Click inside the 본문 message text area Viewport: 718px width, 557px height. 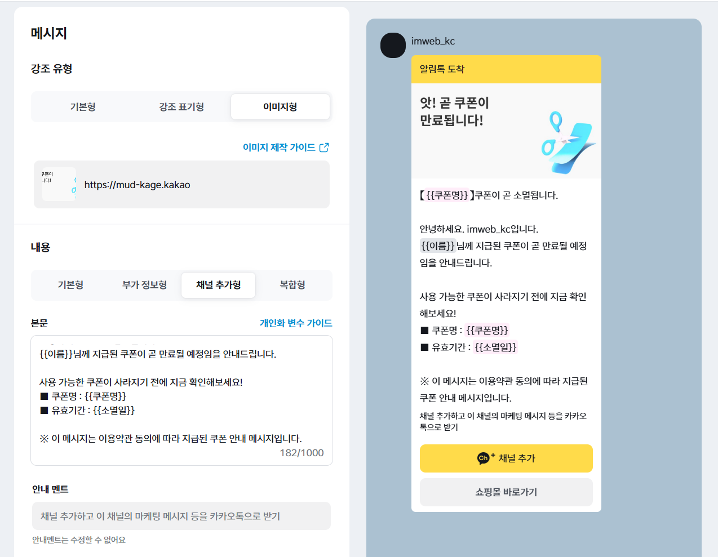click(181, 400)
